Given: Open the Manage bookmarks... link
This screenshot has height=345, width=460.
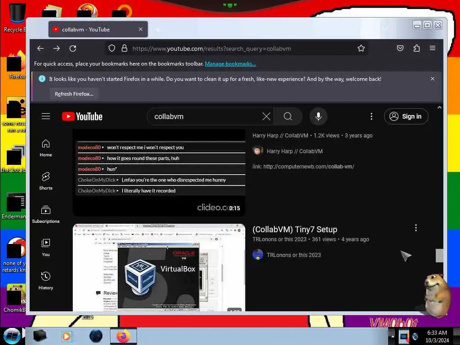Looking at the screenshot, I should [230, 64].
